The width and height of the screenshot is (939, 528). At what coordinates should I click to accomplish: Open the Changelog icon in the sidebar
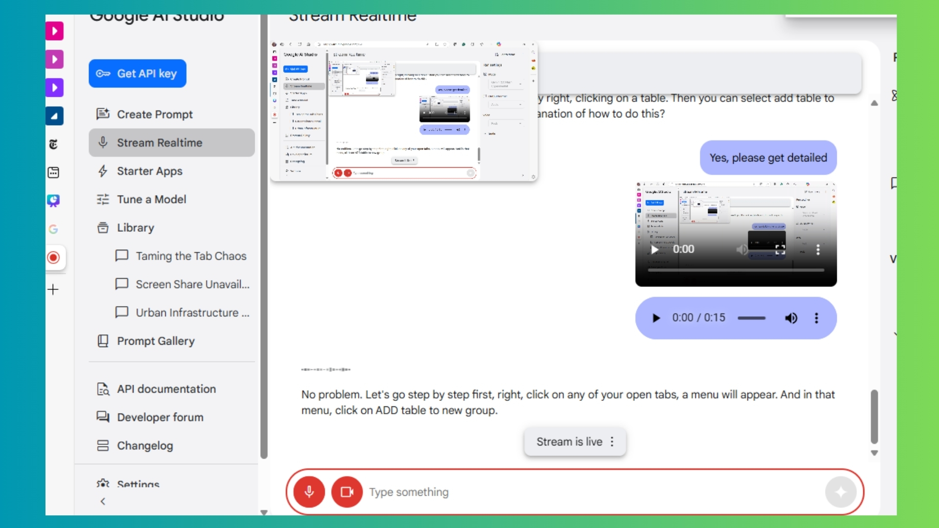tap(103, 446)
